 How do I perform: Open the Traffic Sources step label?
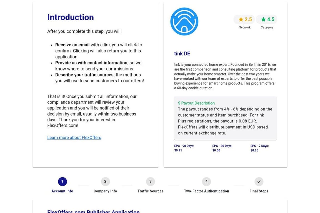150,191
